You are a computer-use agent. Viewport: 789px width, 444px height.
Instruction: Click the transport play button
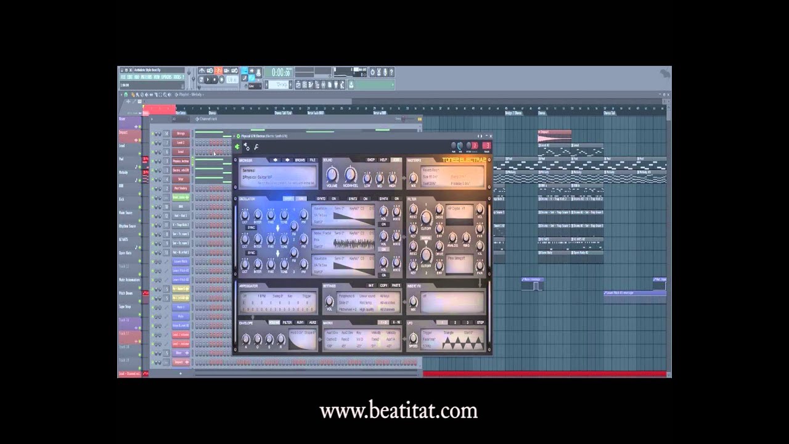coord(208,80)
